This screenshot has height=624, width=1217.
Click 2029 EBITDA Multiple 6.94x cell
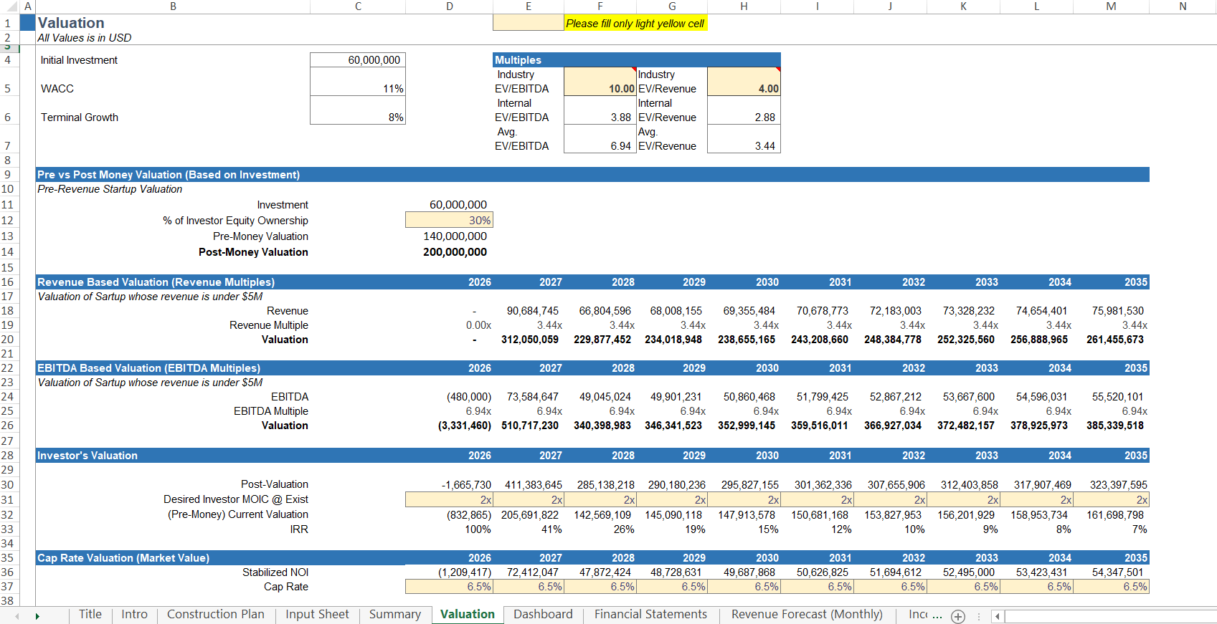coord(693,411)
